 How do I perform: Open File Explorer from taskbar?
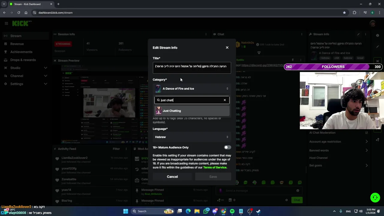pyautogui.click(x=197, y=211)
